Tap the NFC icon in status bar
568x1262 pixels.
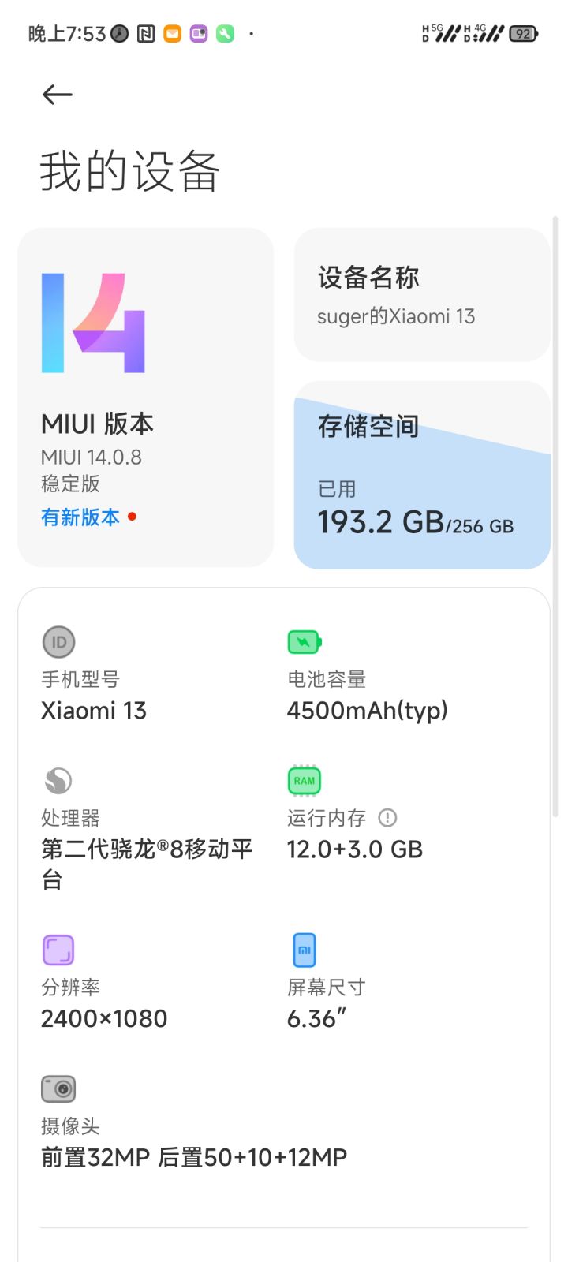click(x=146, y=34)
